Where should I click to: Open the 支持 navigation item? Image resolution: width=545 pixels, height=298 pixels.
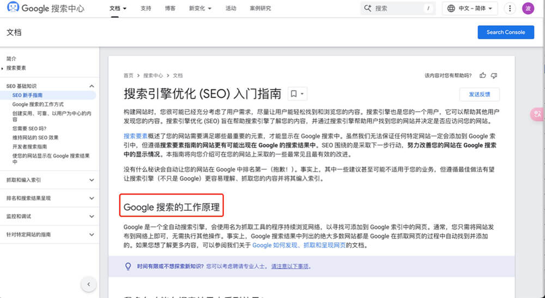coord(146,8)
